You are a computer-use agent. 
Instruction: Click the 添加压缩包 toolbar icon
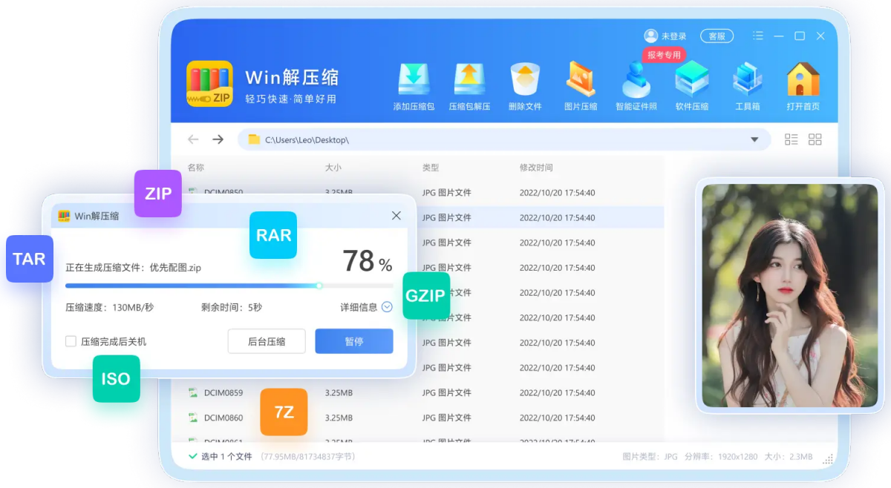click(x=414, y=80)
